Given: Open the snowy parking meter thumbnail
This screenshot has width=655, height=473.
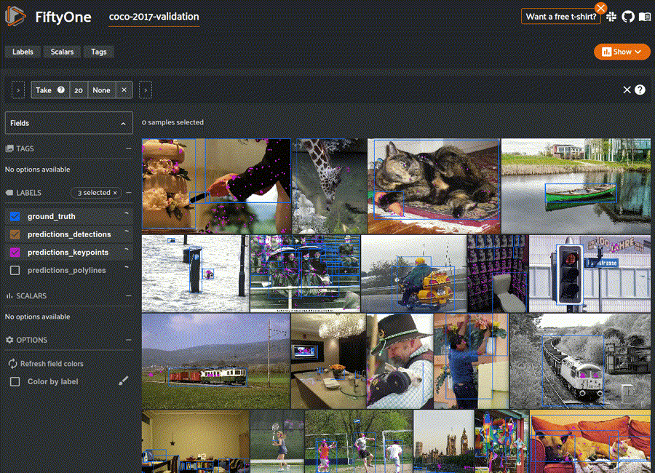Looking at the screenshot, I should [196, 274].
